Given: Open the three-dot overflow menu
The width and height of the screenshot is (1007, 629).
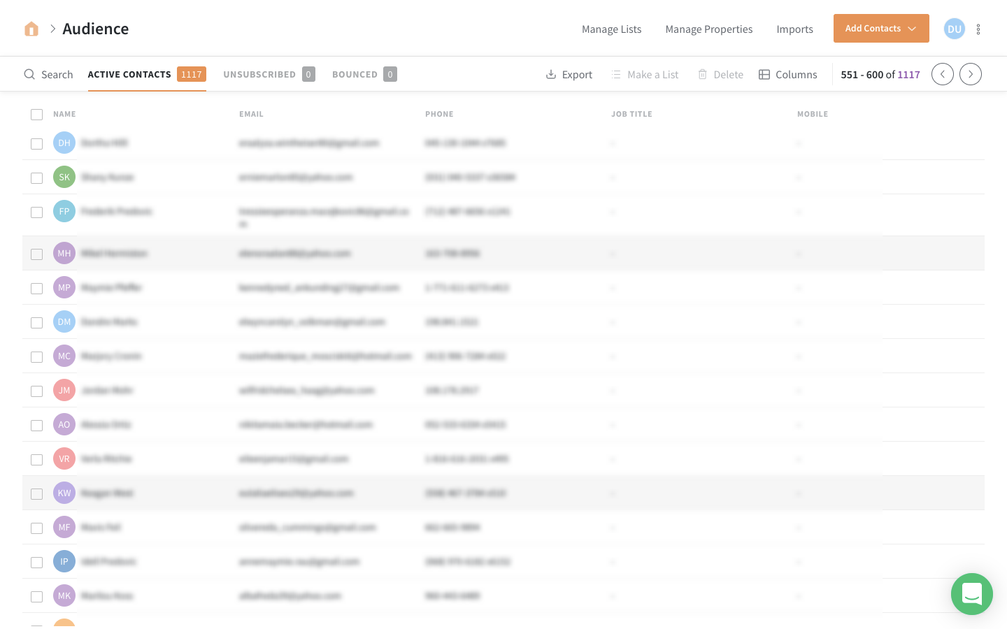Looking at the screenshot, I should pos(978,29).
